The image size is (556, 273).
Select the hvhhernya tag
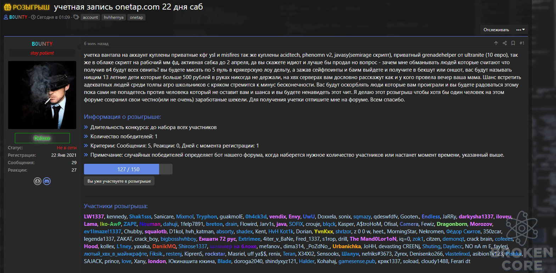point(114,17)
